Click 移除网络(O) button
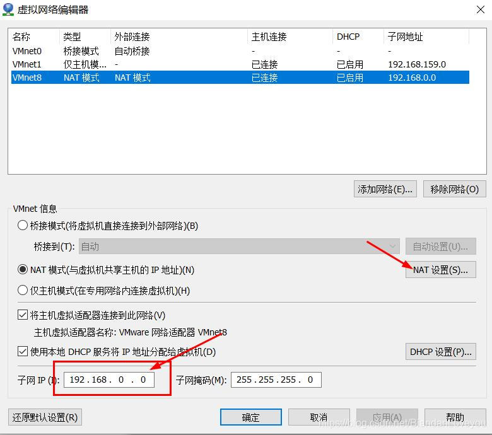 454,189
